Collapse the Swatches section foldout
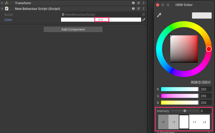This screenshot has width=215, height=133. [158, 132]
